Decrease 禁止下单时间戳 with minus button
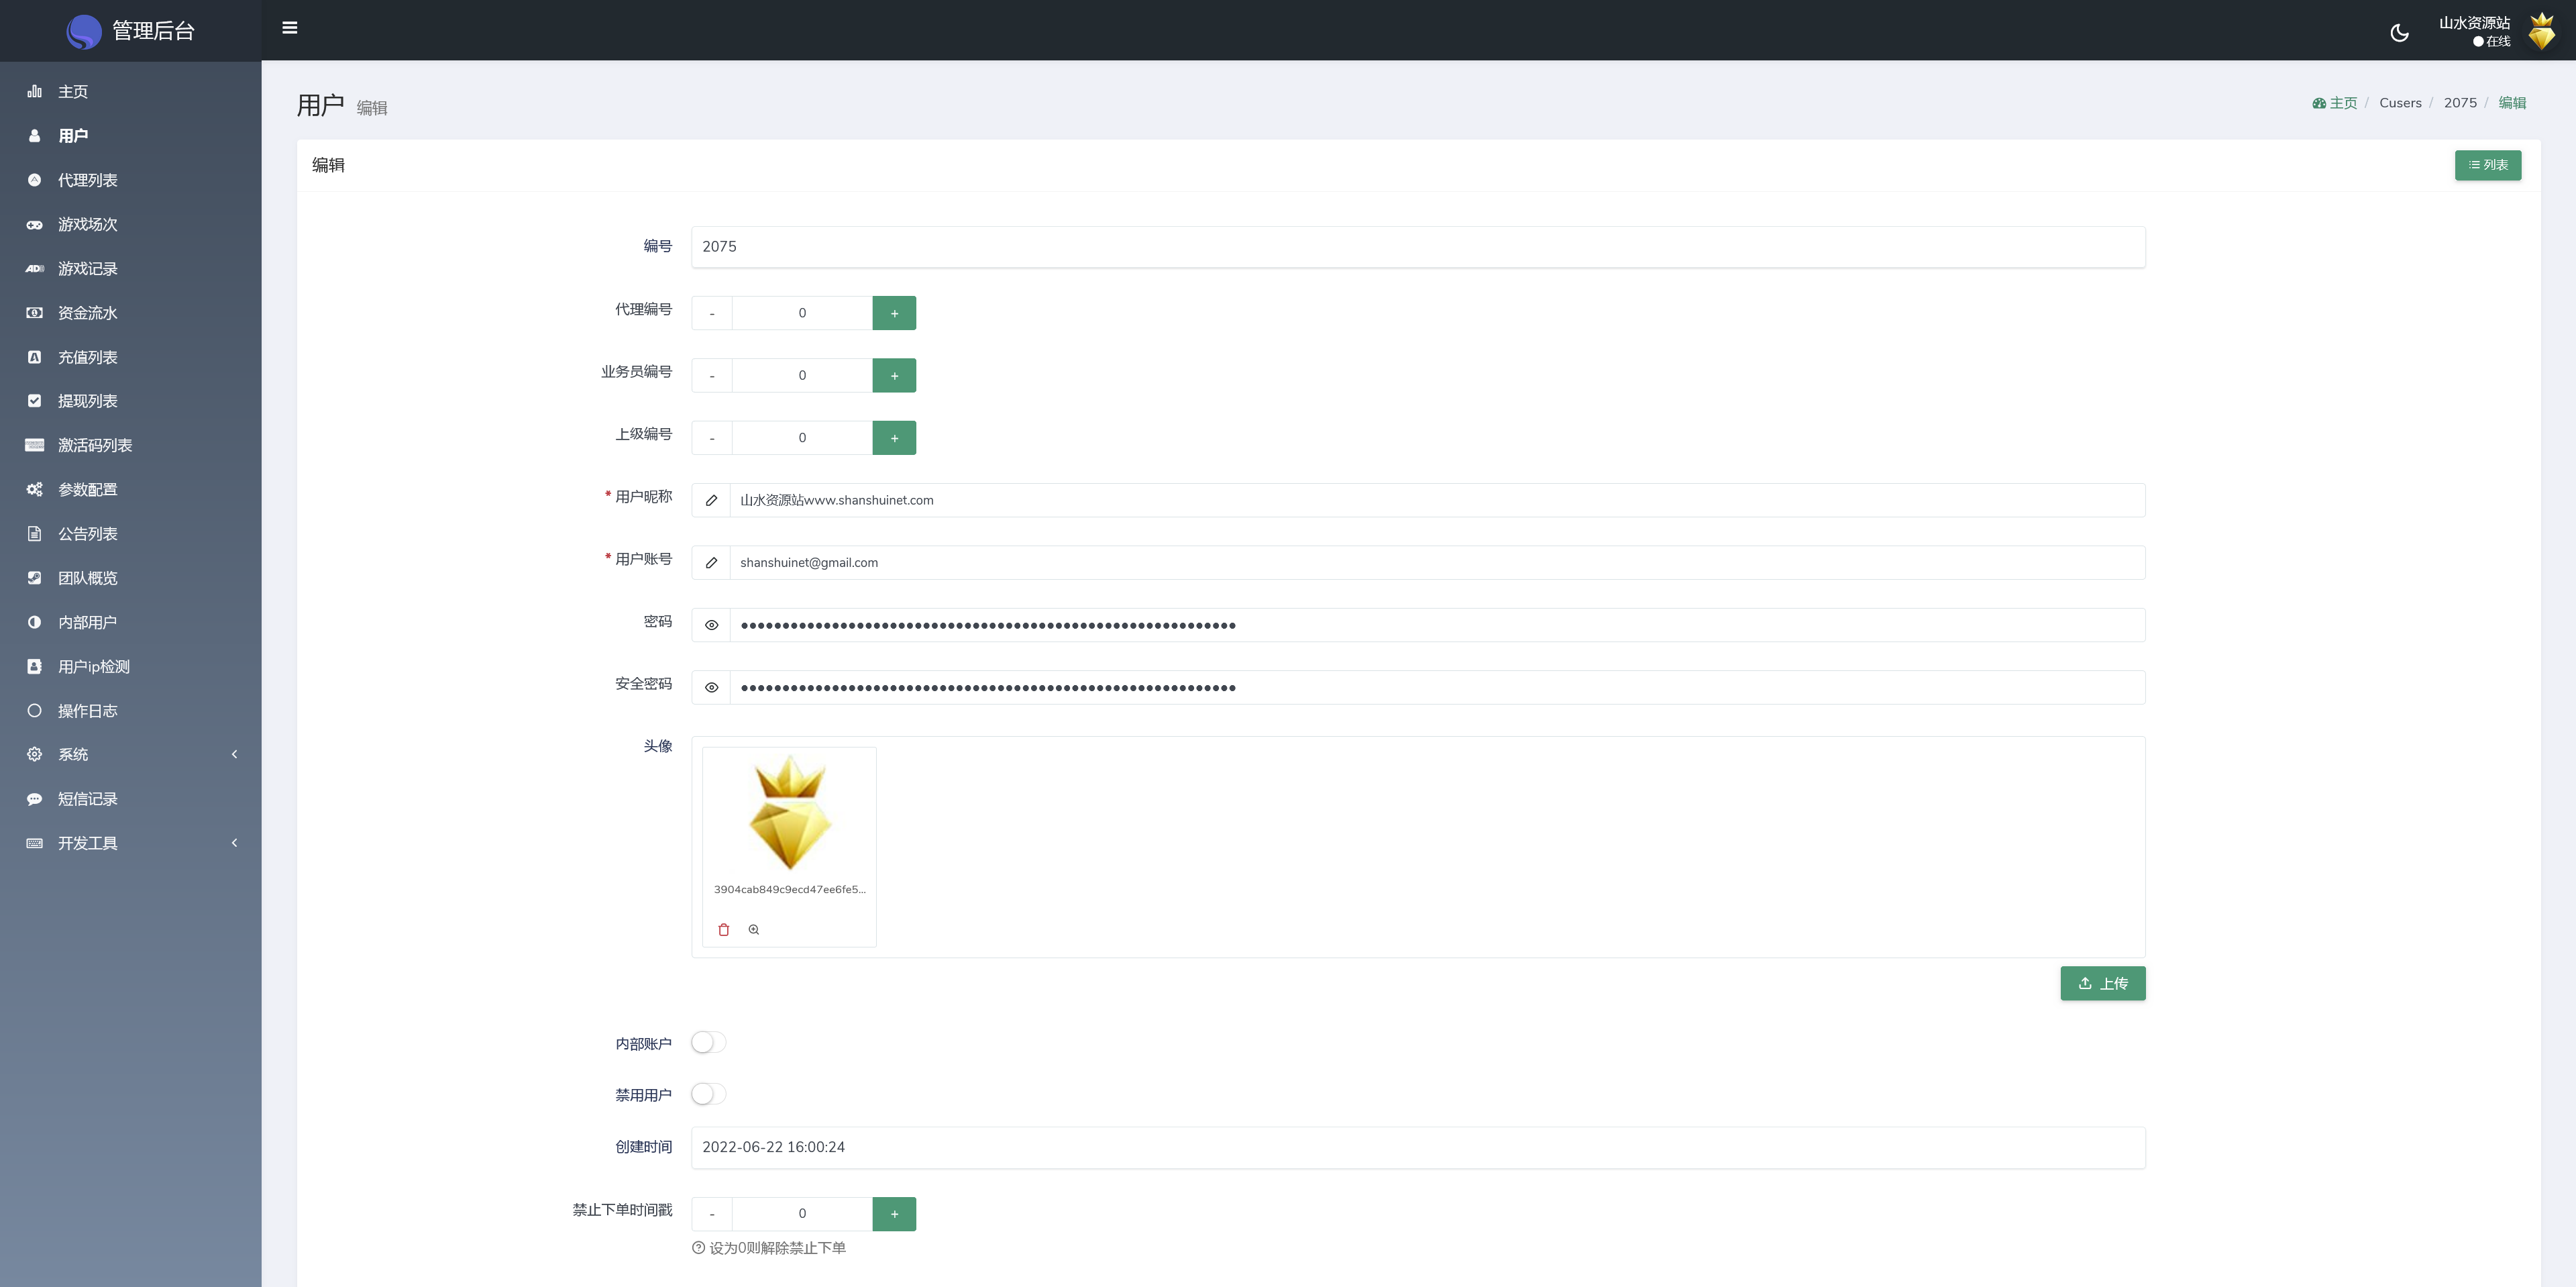This screenshot has height=1287, width=2576. 712,1214
